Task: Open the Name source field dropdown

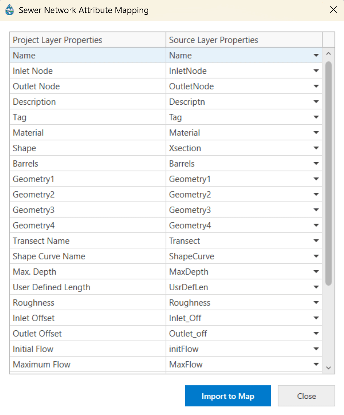Action: 316,55
